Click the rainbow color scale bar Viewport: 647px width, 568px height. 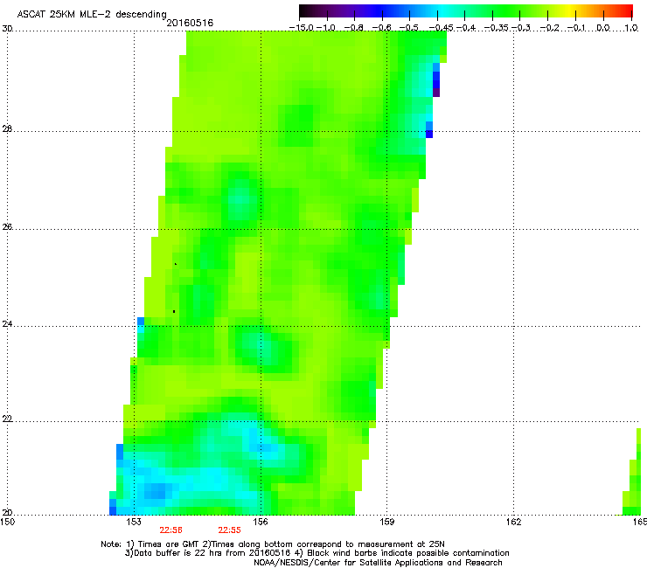[465, 10]
